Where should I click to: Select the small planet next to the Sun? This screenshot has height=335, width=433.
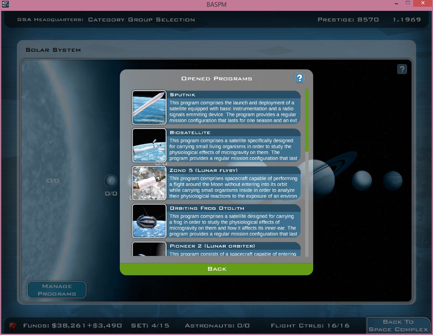click(111, 181)
